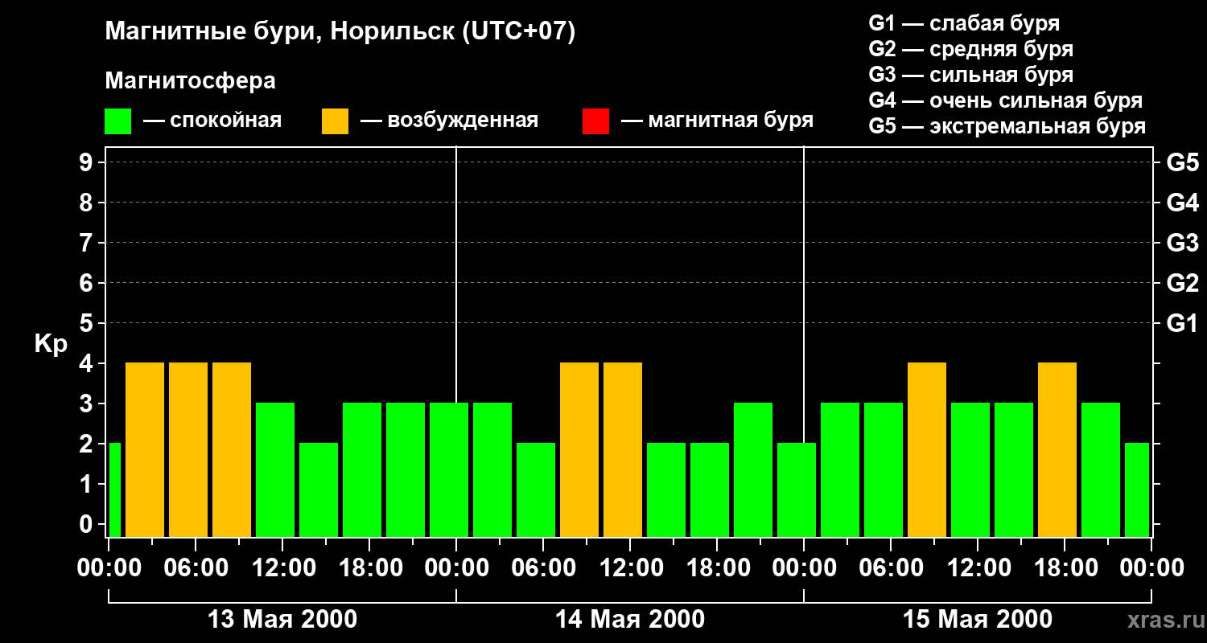The height and width of the screenshot is (643, 1207).
Task: Click the '15 Мая 2000' date label
Action: tap(978, 619)
